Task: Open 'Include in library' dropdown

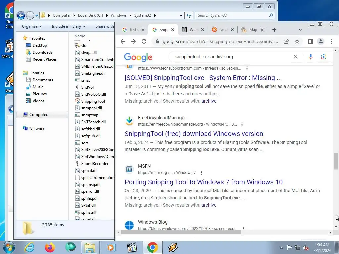Action: (69, 26)
